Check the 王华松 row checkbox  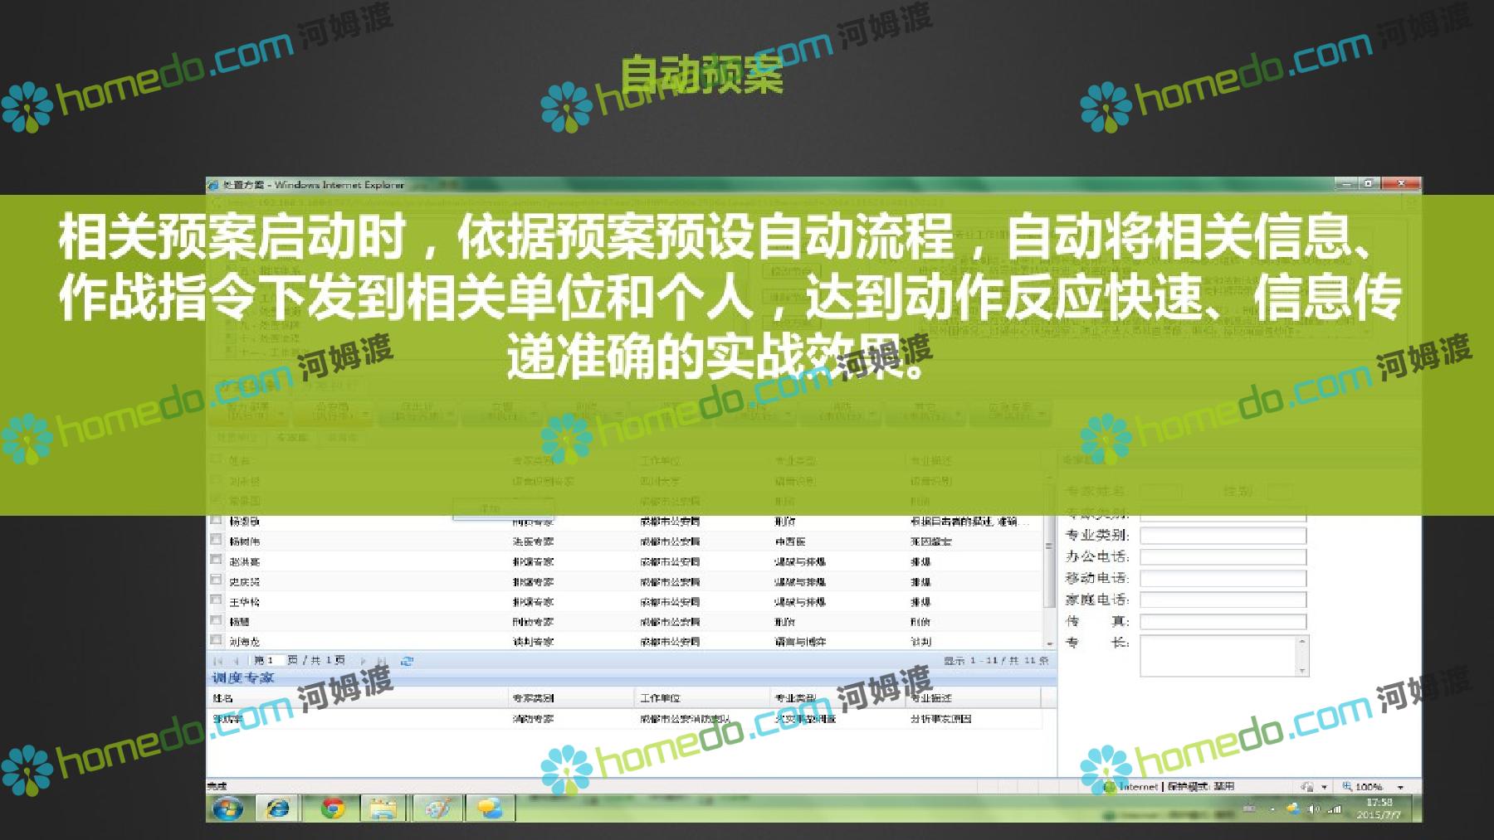217,600
